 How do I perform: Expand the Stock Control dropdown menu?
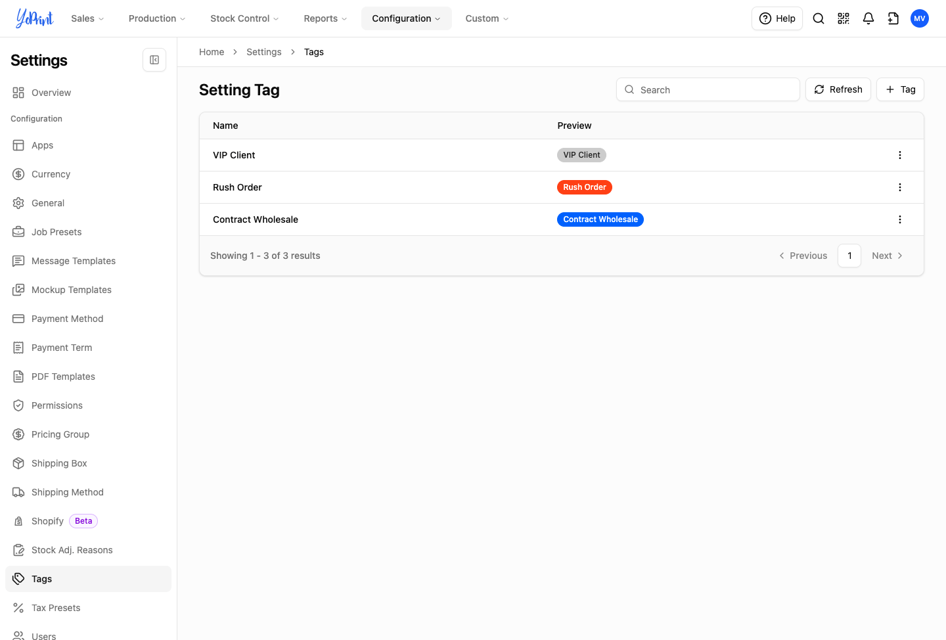coord(244,18)
